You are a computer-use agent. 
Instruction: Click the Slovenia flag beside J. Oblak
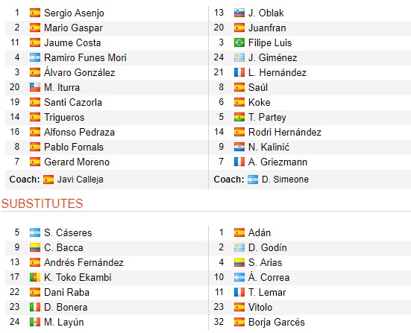pos(239,13)
